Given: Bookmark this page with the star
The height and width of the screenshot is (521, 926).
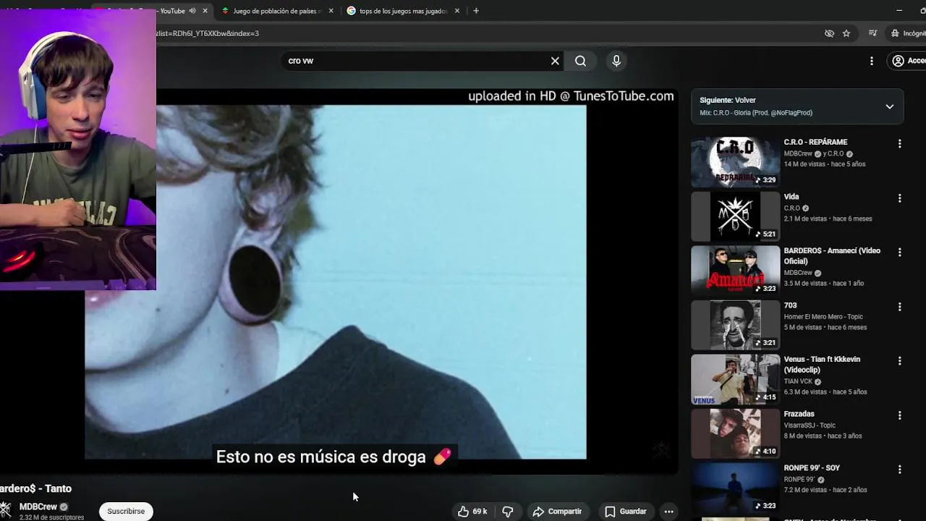Looking at the screenshot, I should [846, 33].
